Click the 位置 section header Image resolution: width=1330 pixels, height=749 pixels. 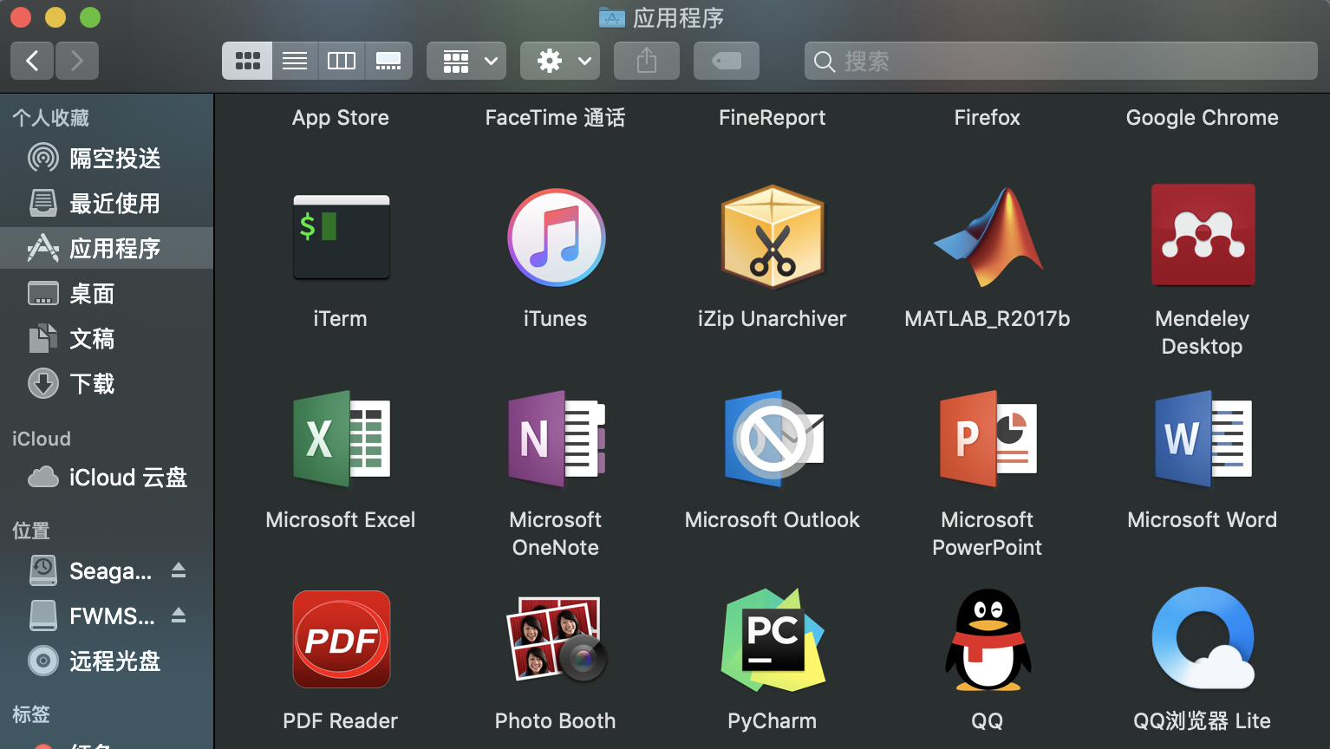click(x=31, y=531)
